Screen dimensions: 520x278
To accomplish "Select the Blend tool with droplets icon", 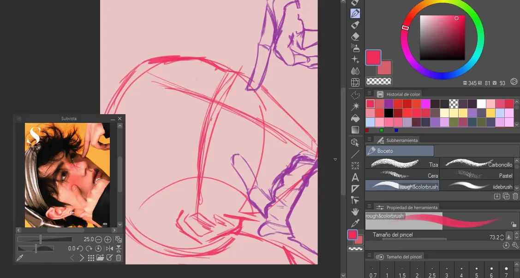I will [355, 71].
